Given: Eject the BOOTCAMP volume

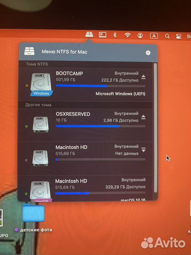Looking at the screenshot, I should (143, 77).
